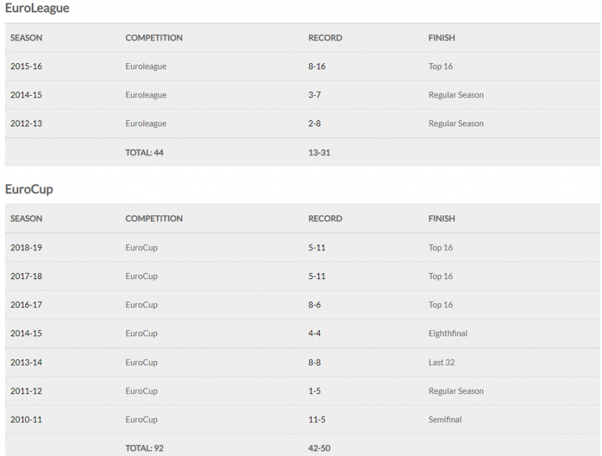This screenshot has width=602, height=456.
Task: Click the 13-31 total record cell
Action: point(319,153)
